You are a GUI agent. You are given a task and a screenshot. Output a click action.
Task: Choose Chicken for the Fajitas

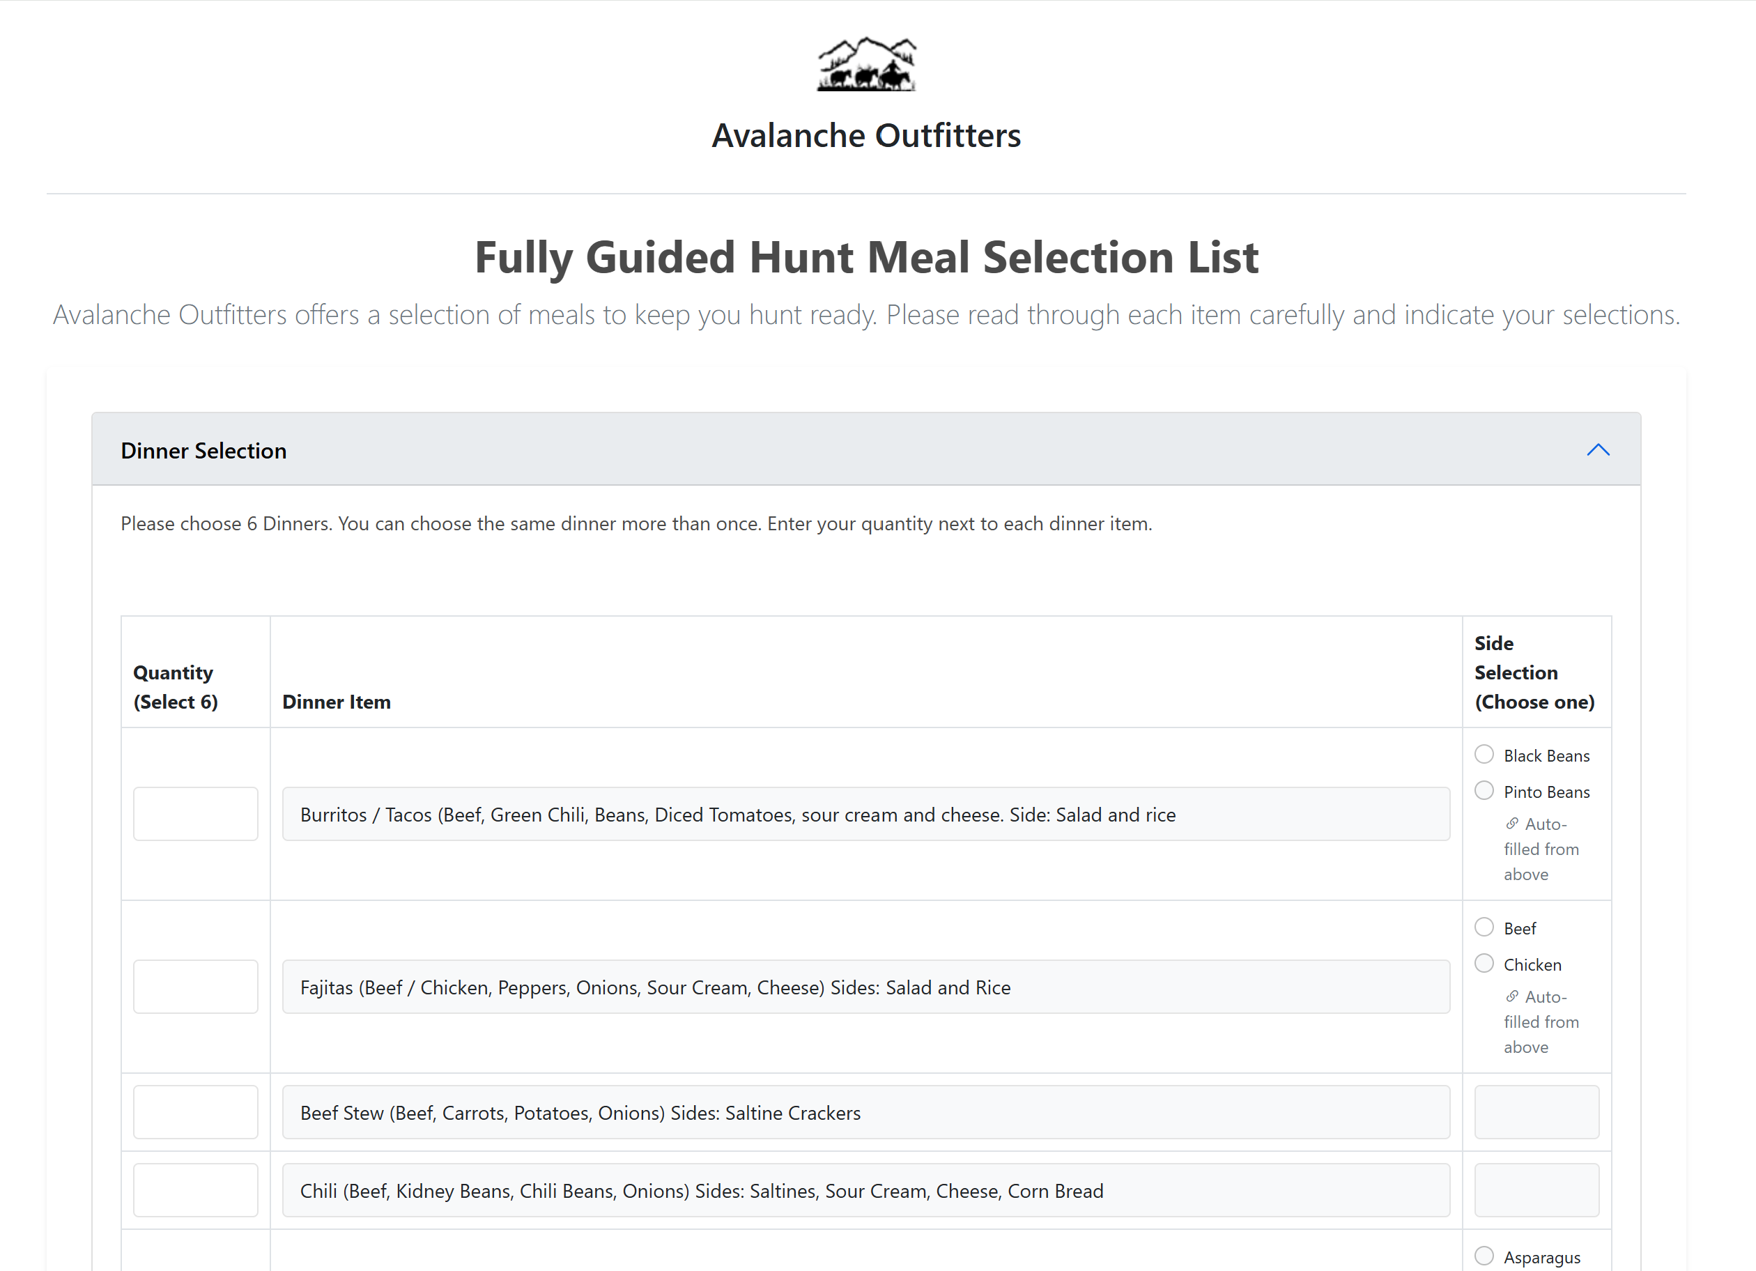point(1484,963)
